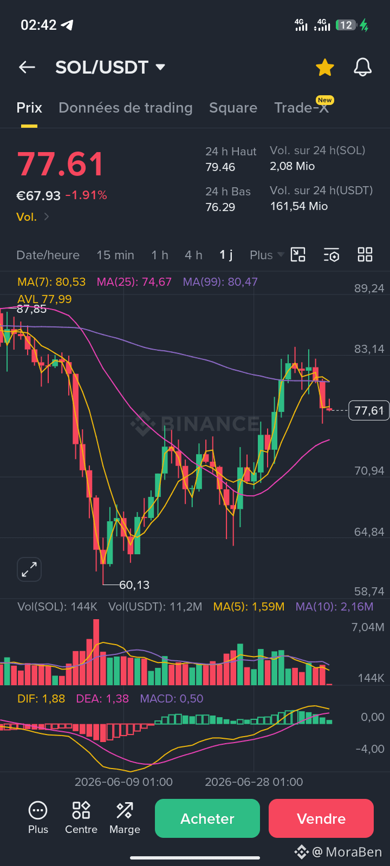Open the four-squares chart layout icon
This screenshot has width=390, height=866.
coord(365,255)
